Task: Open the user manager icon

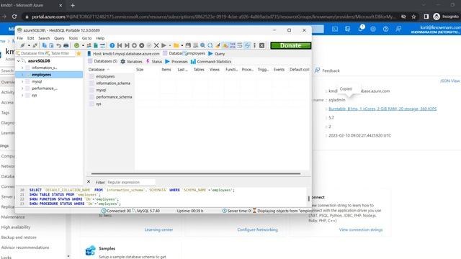Action: [x=89, y=45]
